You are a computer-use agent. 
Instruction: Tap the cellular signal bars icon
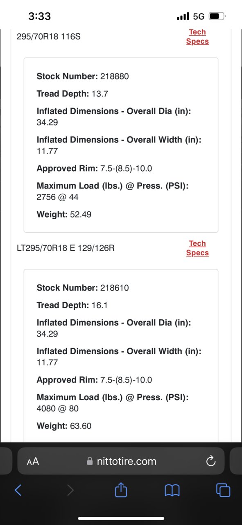pyautogui.click(x=183, y=16)
